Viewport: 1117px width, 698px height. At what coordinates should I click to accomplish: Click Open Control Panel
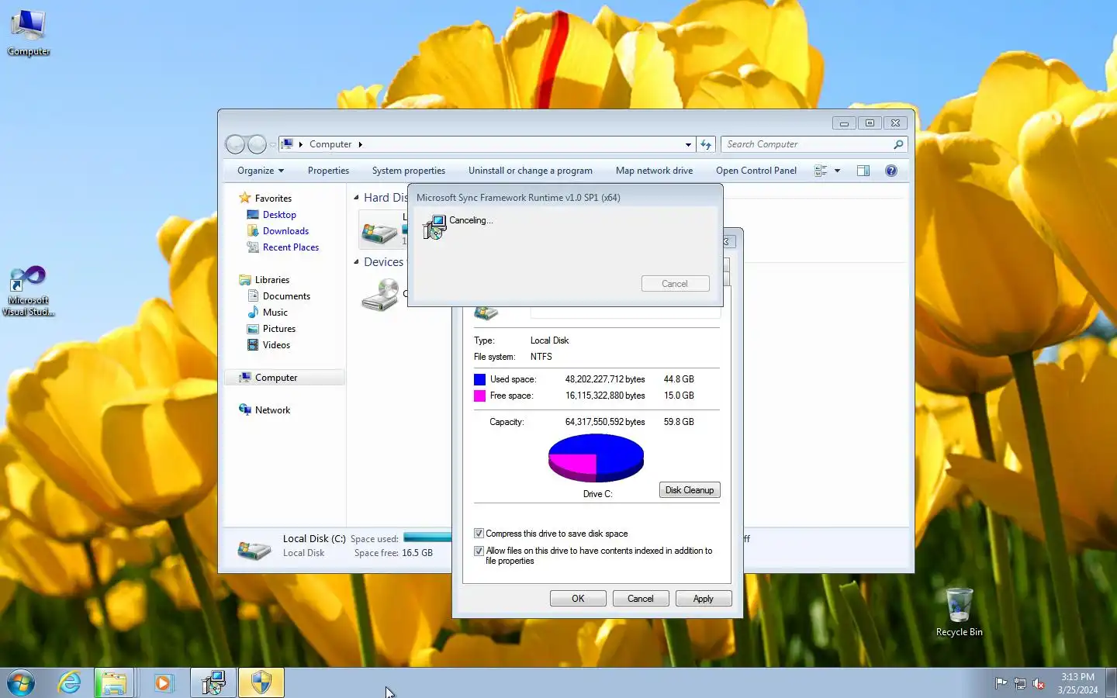tap(756, 171)
